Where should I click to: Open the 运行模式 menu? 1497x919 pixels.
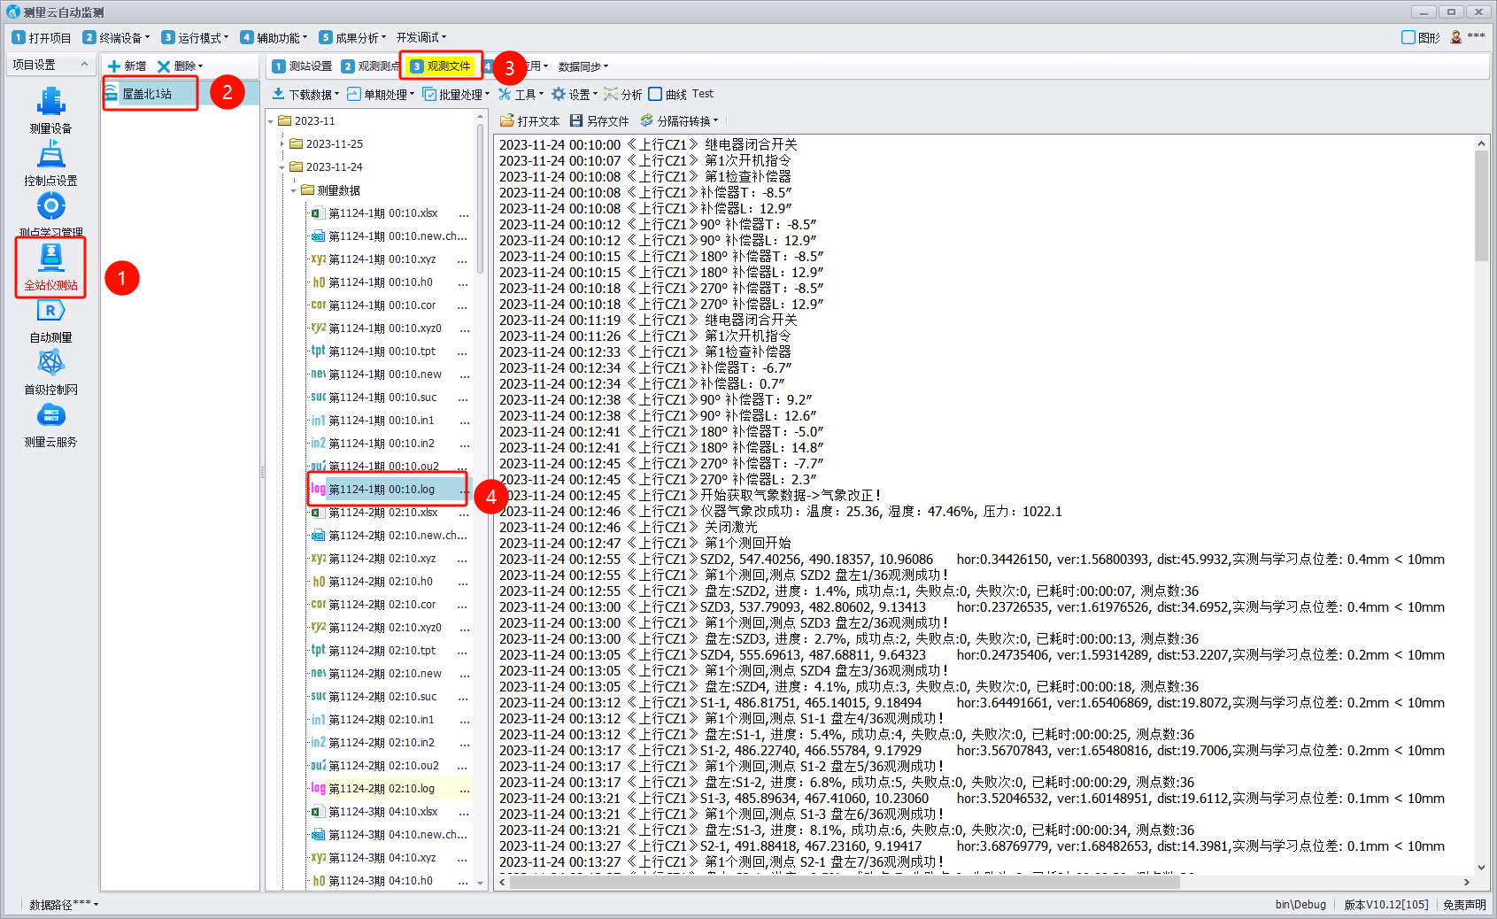[194, 38]
